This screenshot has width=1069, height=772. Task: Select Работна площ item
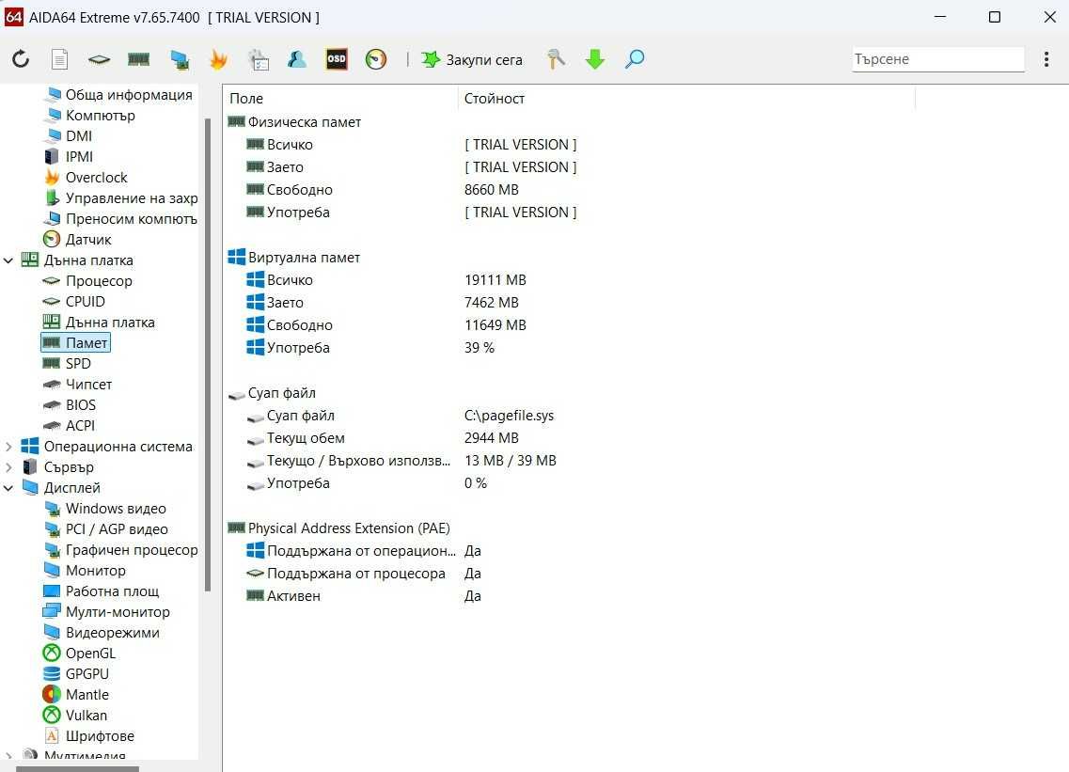pos(102,591)
